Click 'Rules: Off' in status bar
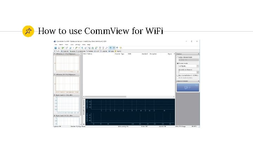 [x=144, y=127]
